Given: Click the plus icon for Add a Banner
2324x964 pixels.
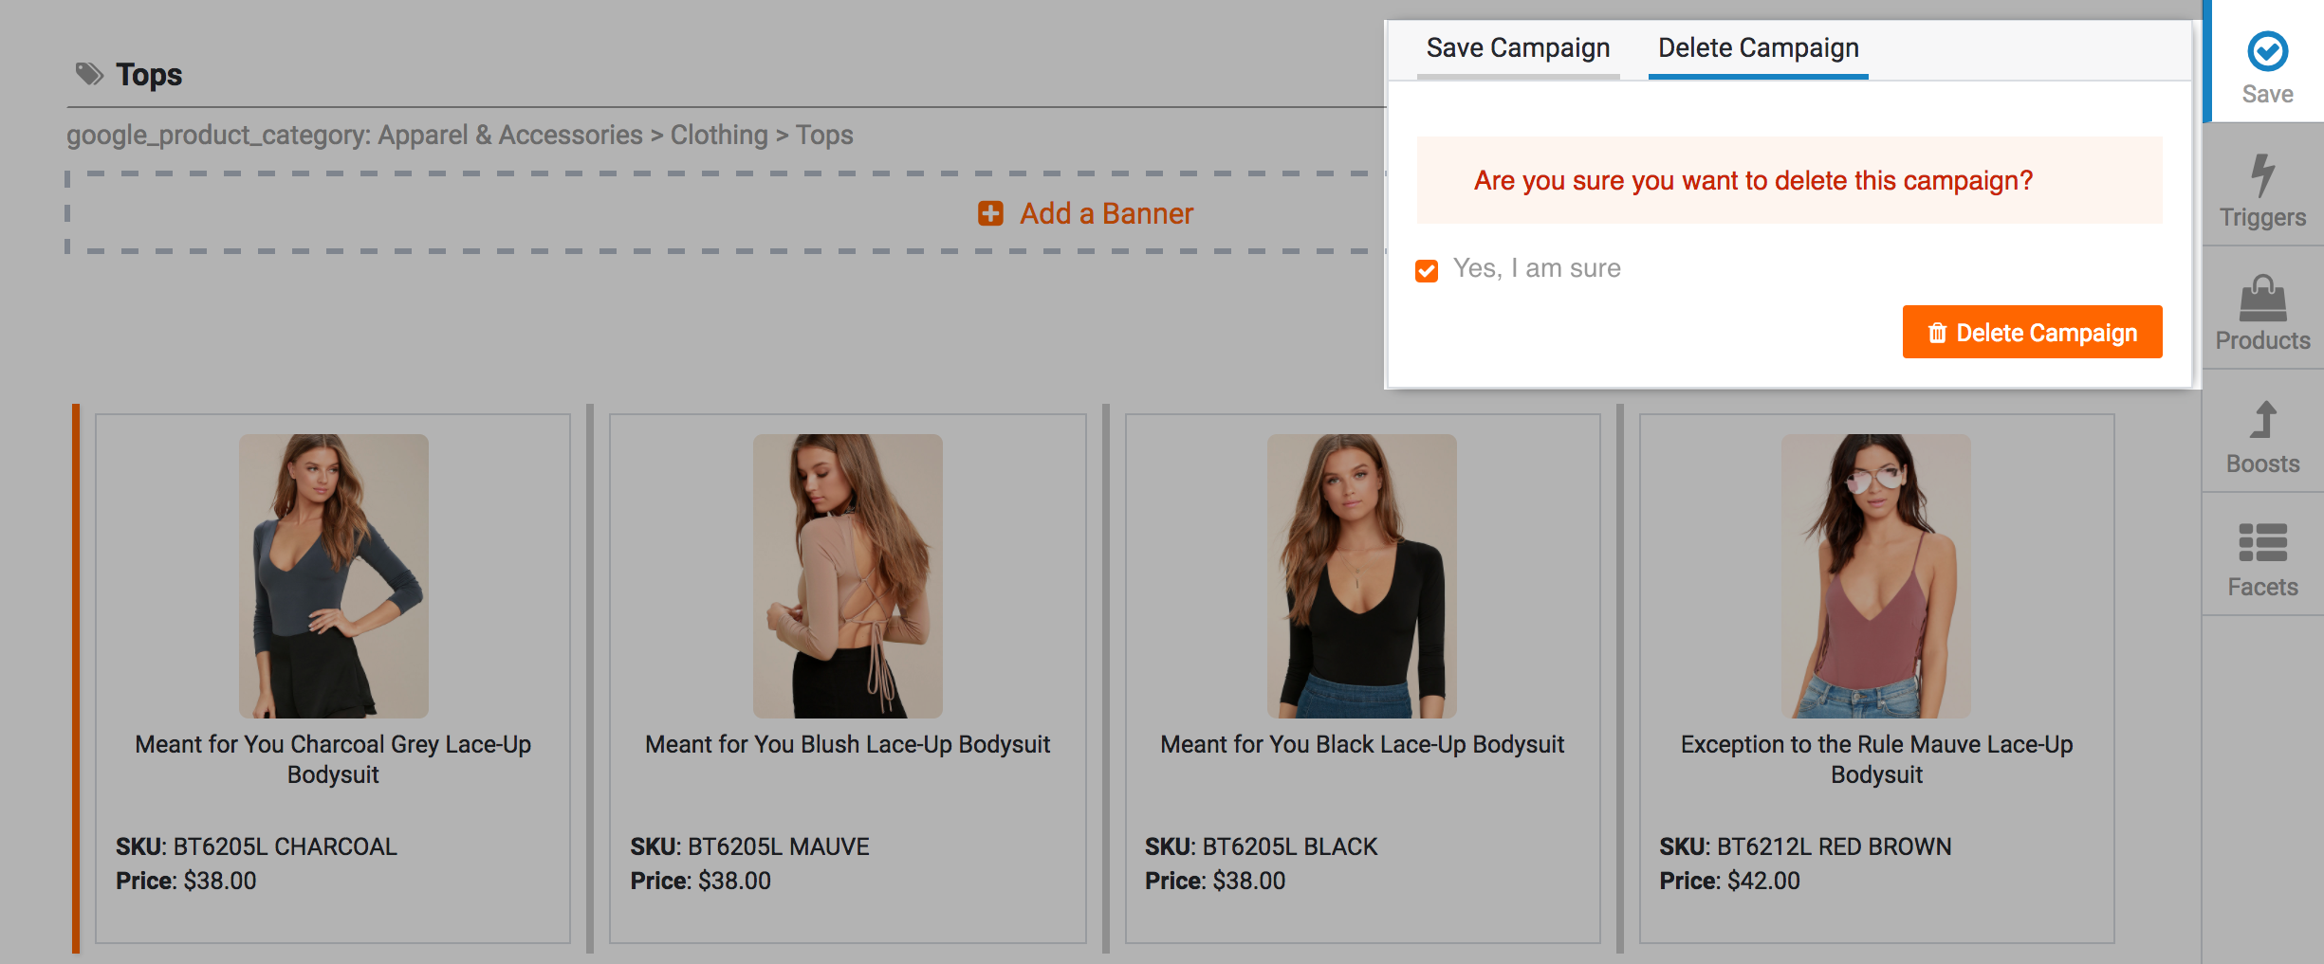Looking at the screenshot, I should (x=990, y=213).
